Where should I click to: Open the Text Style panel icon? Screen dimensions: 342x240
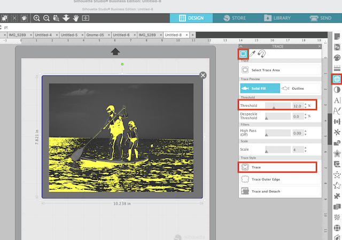click(x=337, y=100)
